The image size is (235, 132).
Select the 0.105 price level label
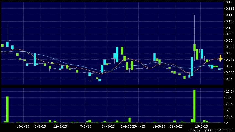230,21
